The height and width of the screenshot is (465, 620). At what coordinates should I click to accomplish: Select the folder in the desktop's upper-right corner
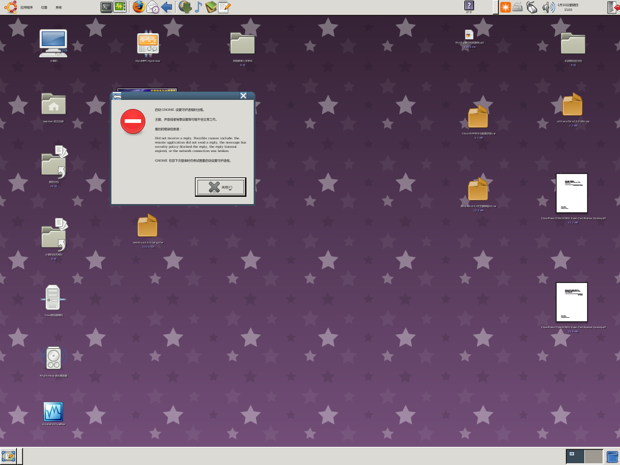(x=573, y=43)
